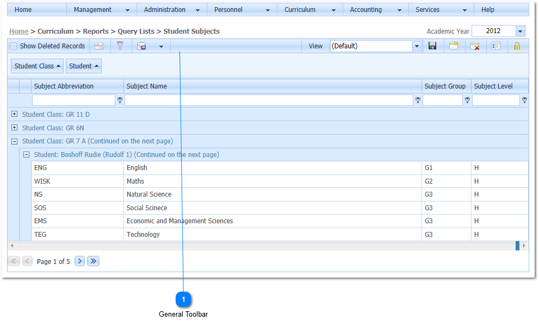This screenshot has width=539, height=327.
Task: Open the Accounting menu
Action: click(375, 10)
